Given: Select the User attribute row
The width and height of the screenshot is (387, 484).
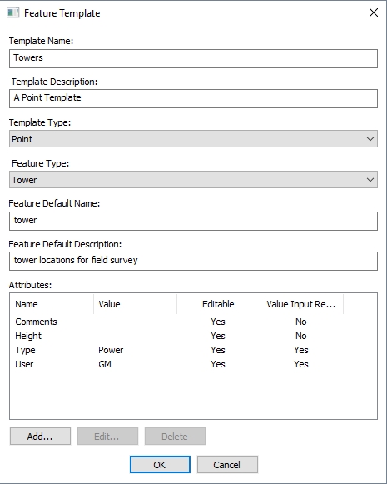Looking at the screenshot, I should click(193, 364).
